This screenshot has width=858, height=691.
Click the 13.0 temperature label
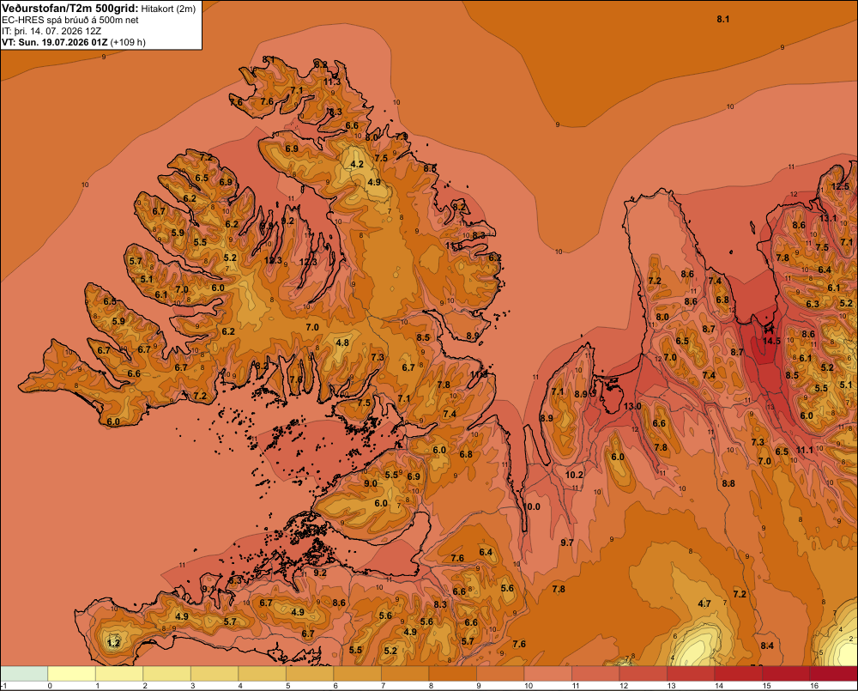pyautogui.click(x=632, y=406)
